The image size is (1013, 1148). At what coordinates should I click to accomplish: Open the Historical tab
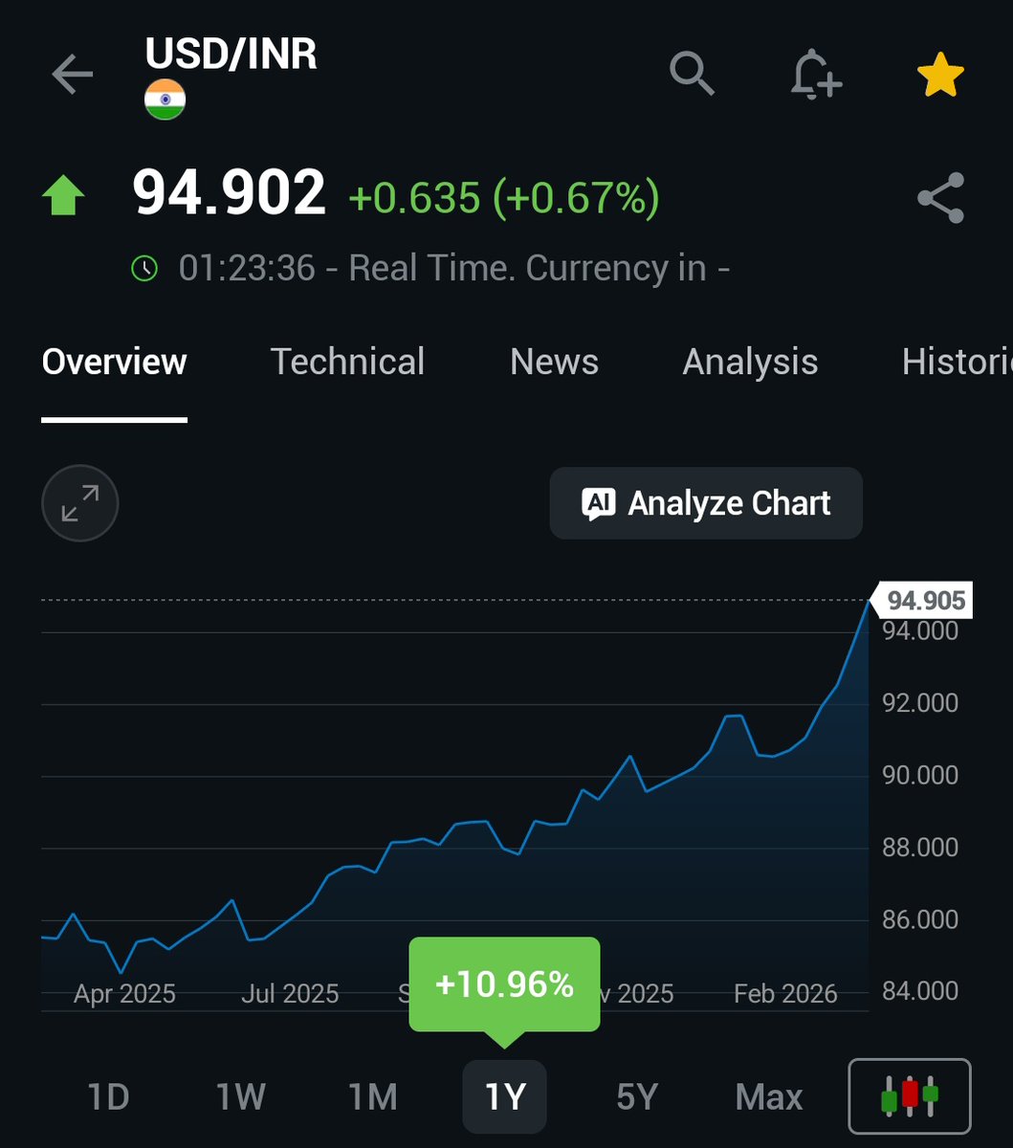pos(957,362)
